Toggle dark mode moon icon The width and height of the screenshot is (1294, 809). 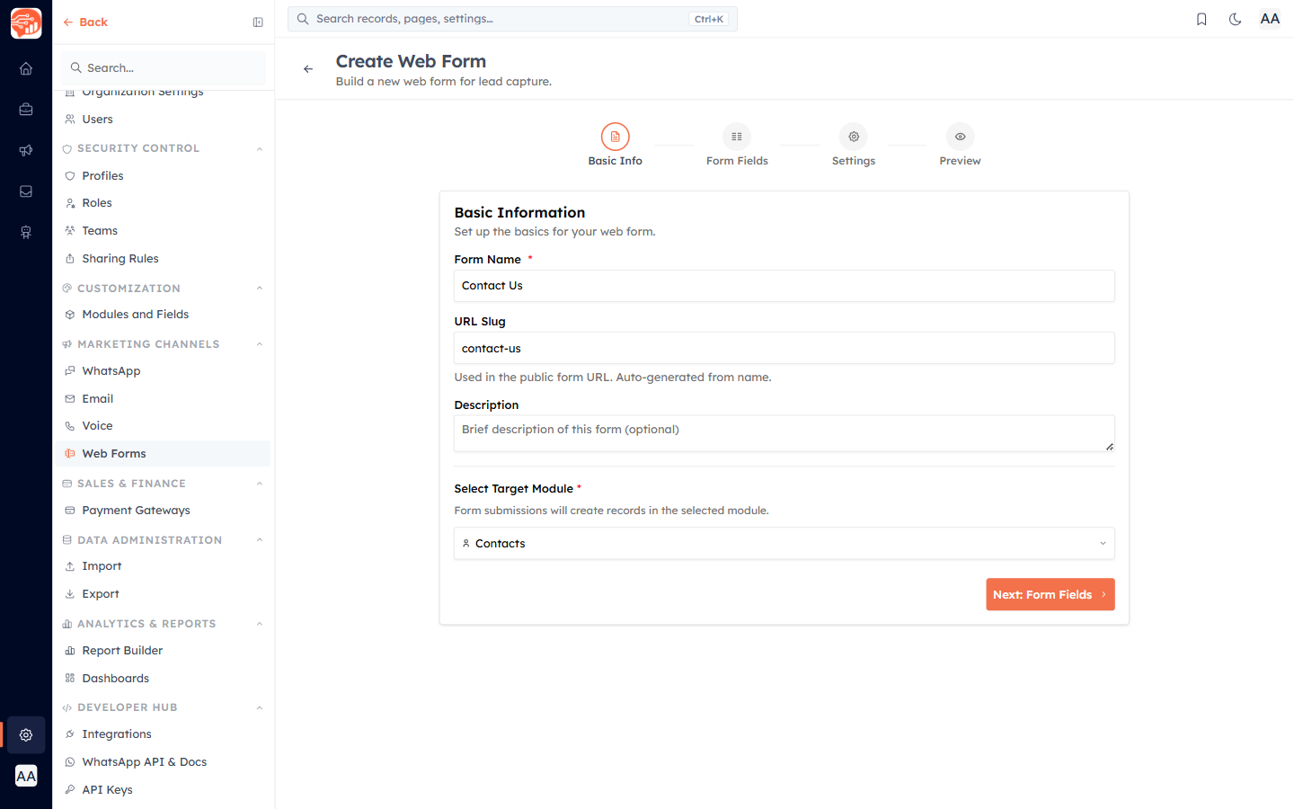(1236, 19)
